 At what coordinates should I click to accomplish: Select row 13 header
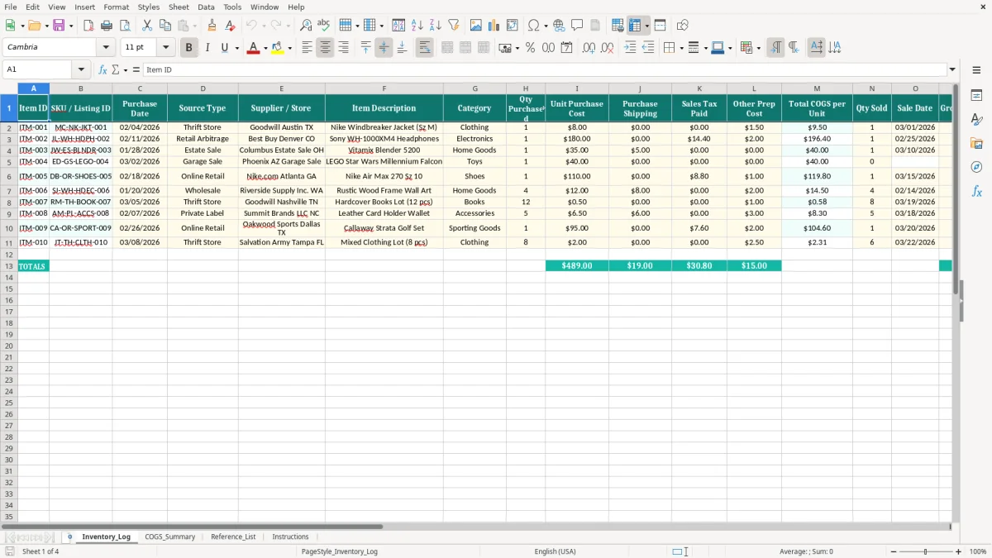pos(9,266)
